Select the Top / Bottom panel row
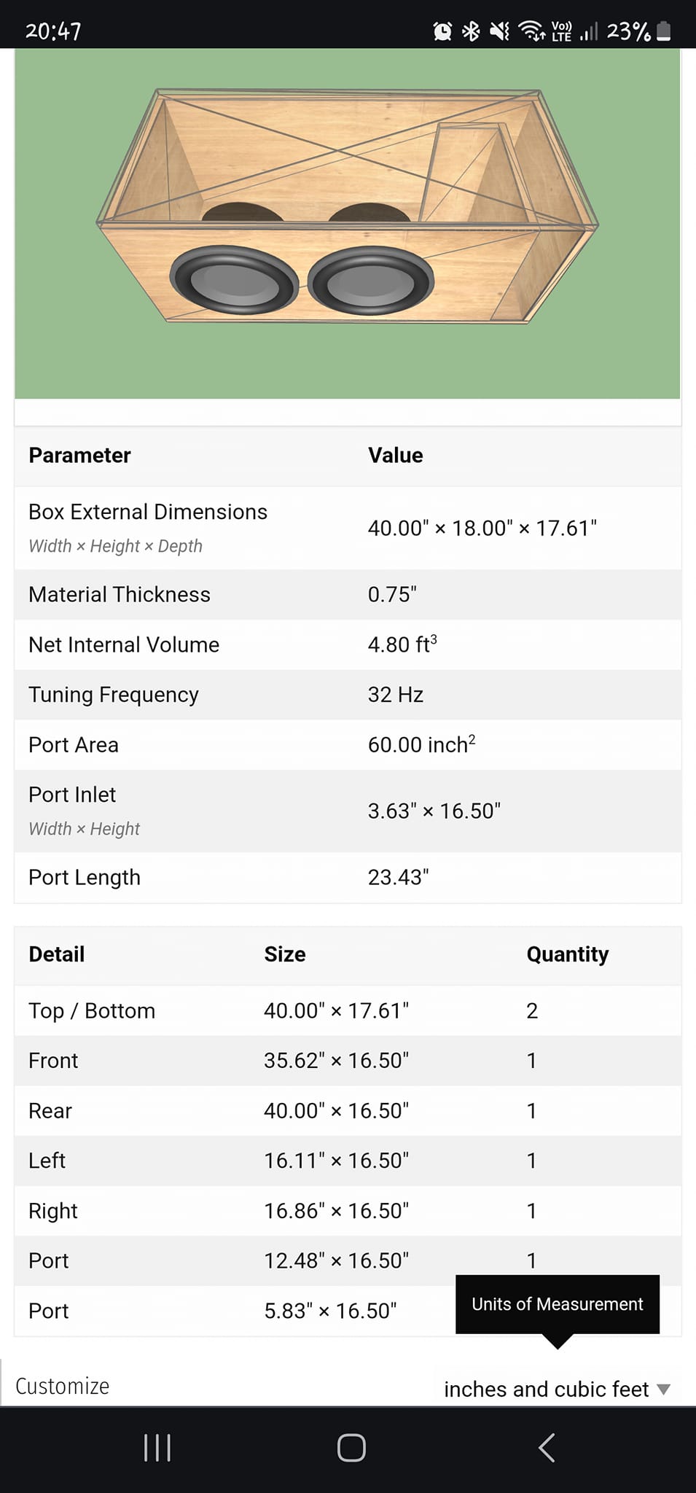The width and height of the screenshot is (696, 1493). (x=348, y=1010)
